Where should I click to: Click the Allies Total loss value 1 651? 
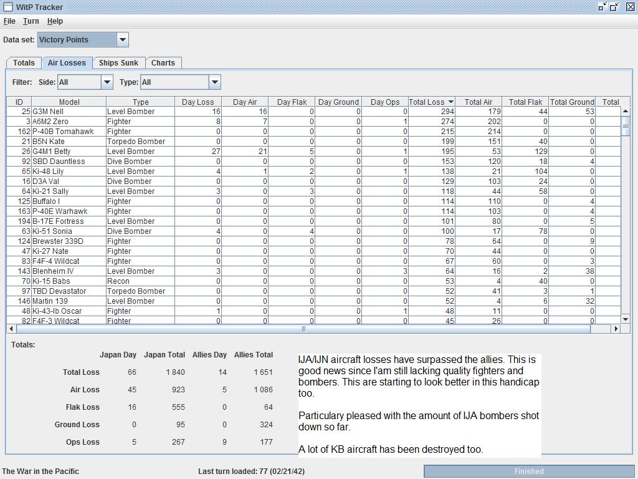(x=264, y=372)
